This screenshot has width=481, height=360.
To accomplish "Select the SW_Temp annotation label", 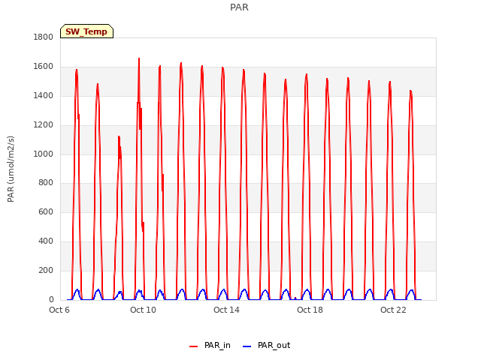I will click(x=87, y=31).
